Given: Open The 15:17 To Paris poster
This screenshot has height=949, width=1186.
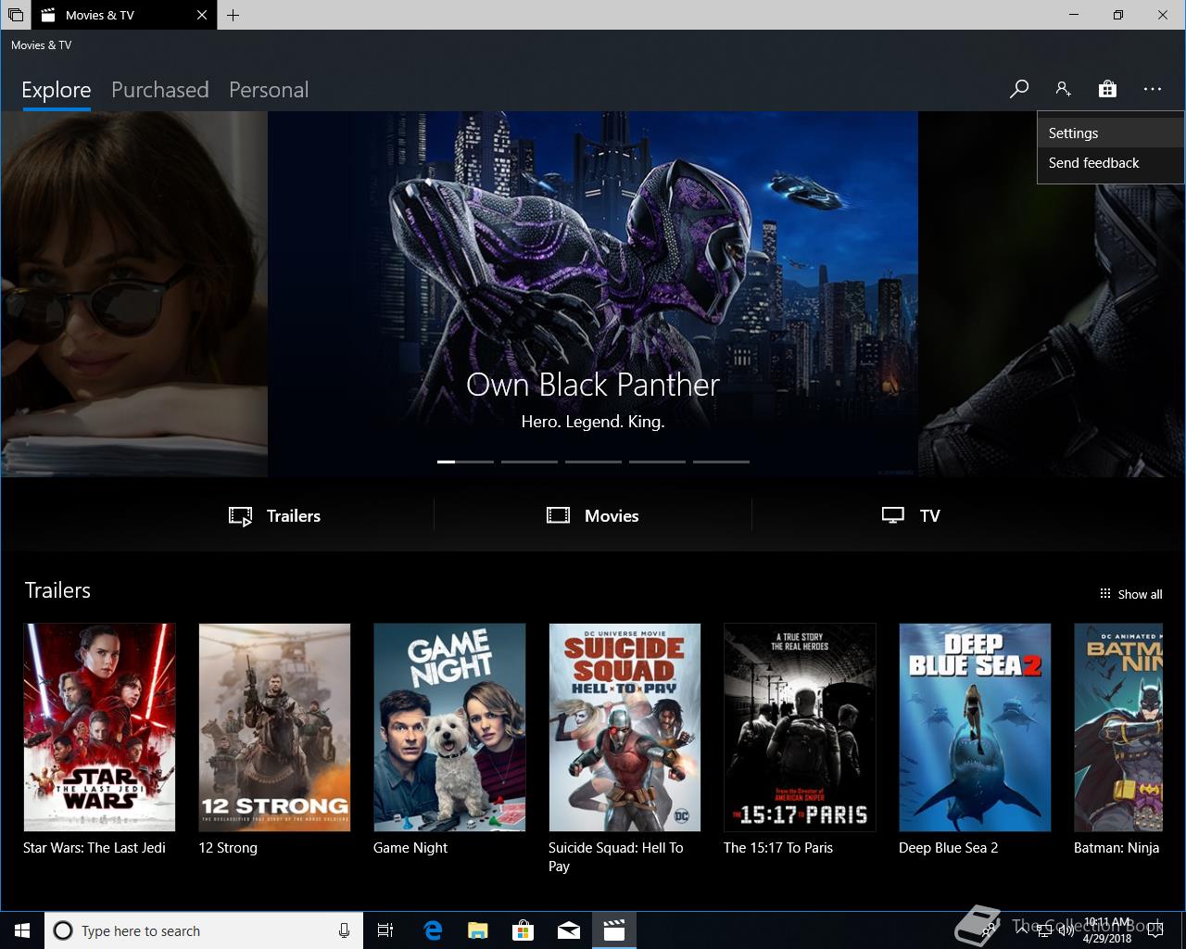Looking at the screenshot, I should [x=800, y=728].
